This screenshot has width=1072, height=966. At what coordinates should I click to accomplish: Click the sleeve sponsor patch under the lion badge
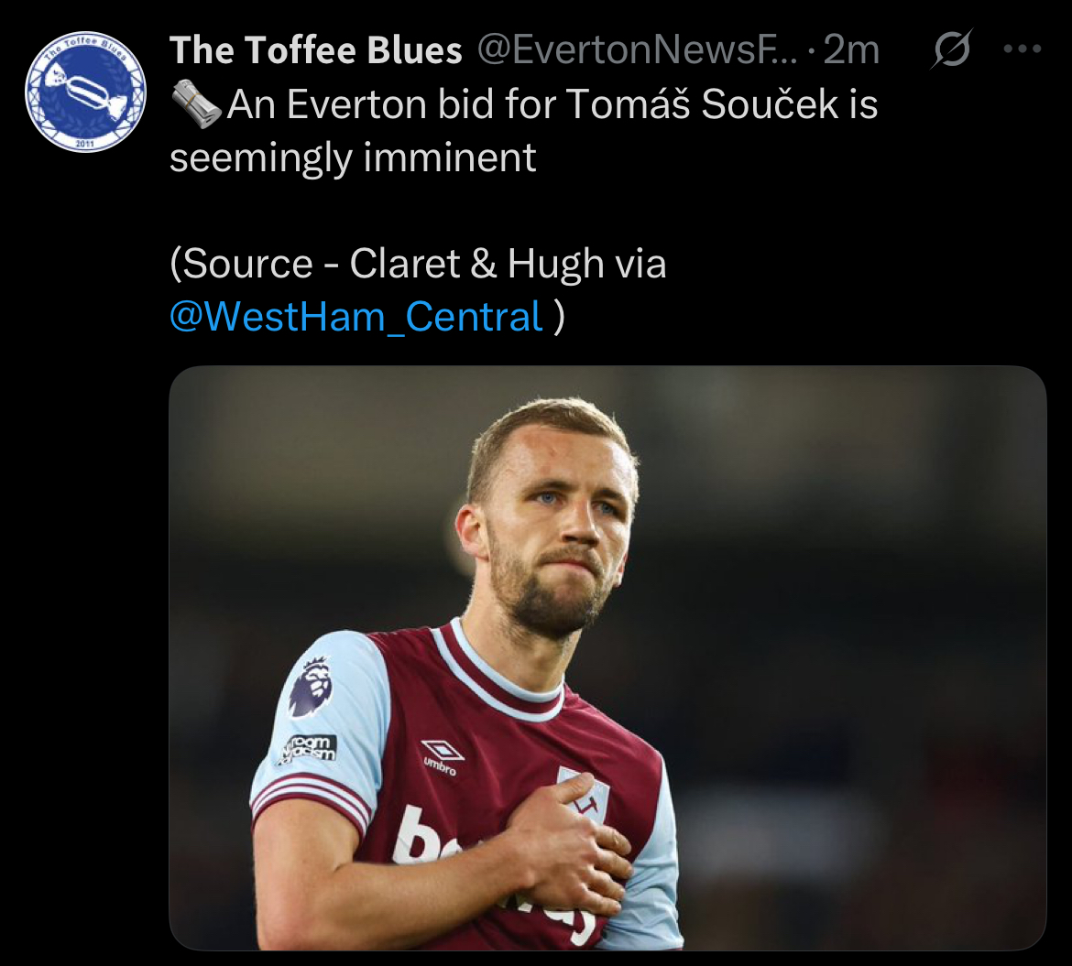(x=308, y=748)
